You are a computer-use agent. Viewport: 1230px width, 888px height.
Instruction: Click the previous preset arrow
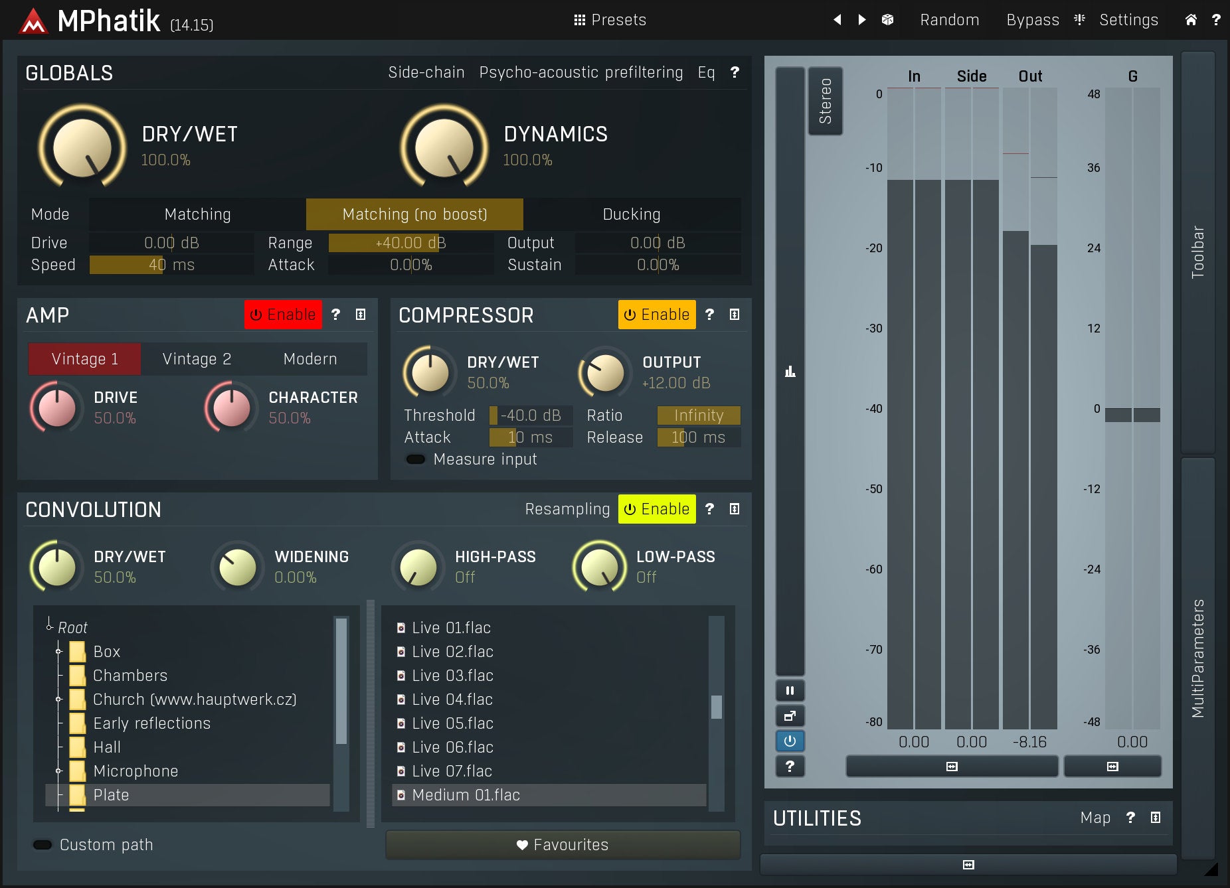pos(837,20)
